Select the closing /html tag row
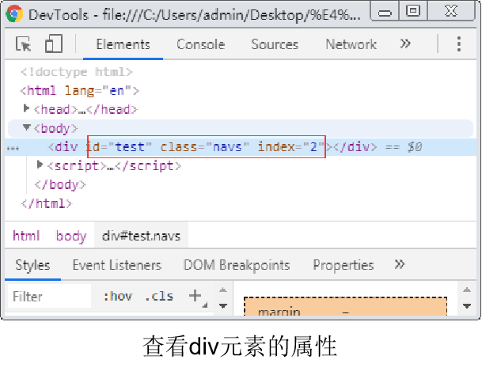The width and height of the screenshot is (482, 371). click(47, 203)
